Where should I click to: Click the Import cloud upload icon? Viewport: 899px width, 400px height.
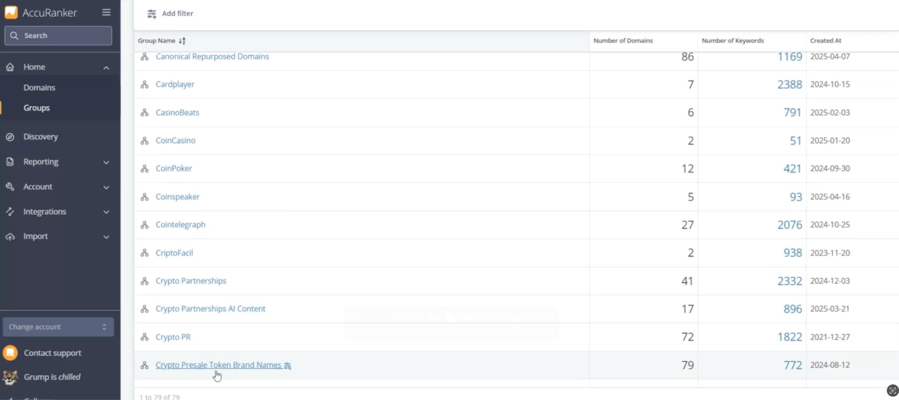(x=10, y=237)
